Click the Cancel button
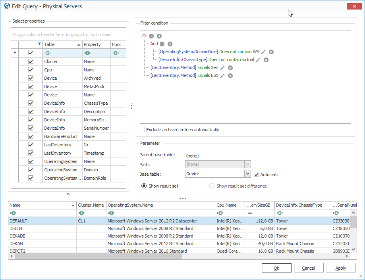The width and height of the screenshot is (365, 280). click(x=309, y=268)
